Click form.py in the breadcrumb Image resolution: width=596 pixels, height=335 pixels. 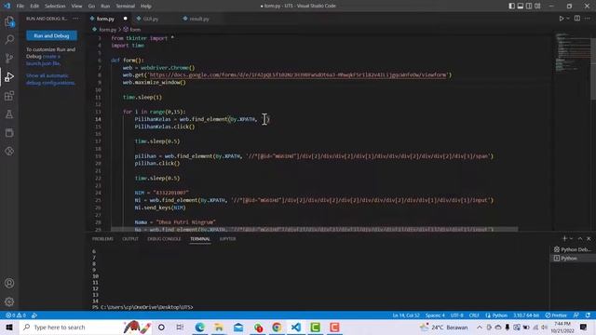tap(107, 29)
